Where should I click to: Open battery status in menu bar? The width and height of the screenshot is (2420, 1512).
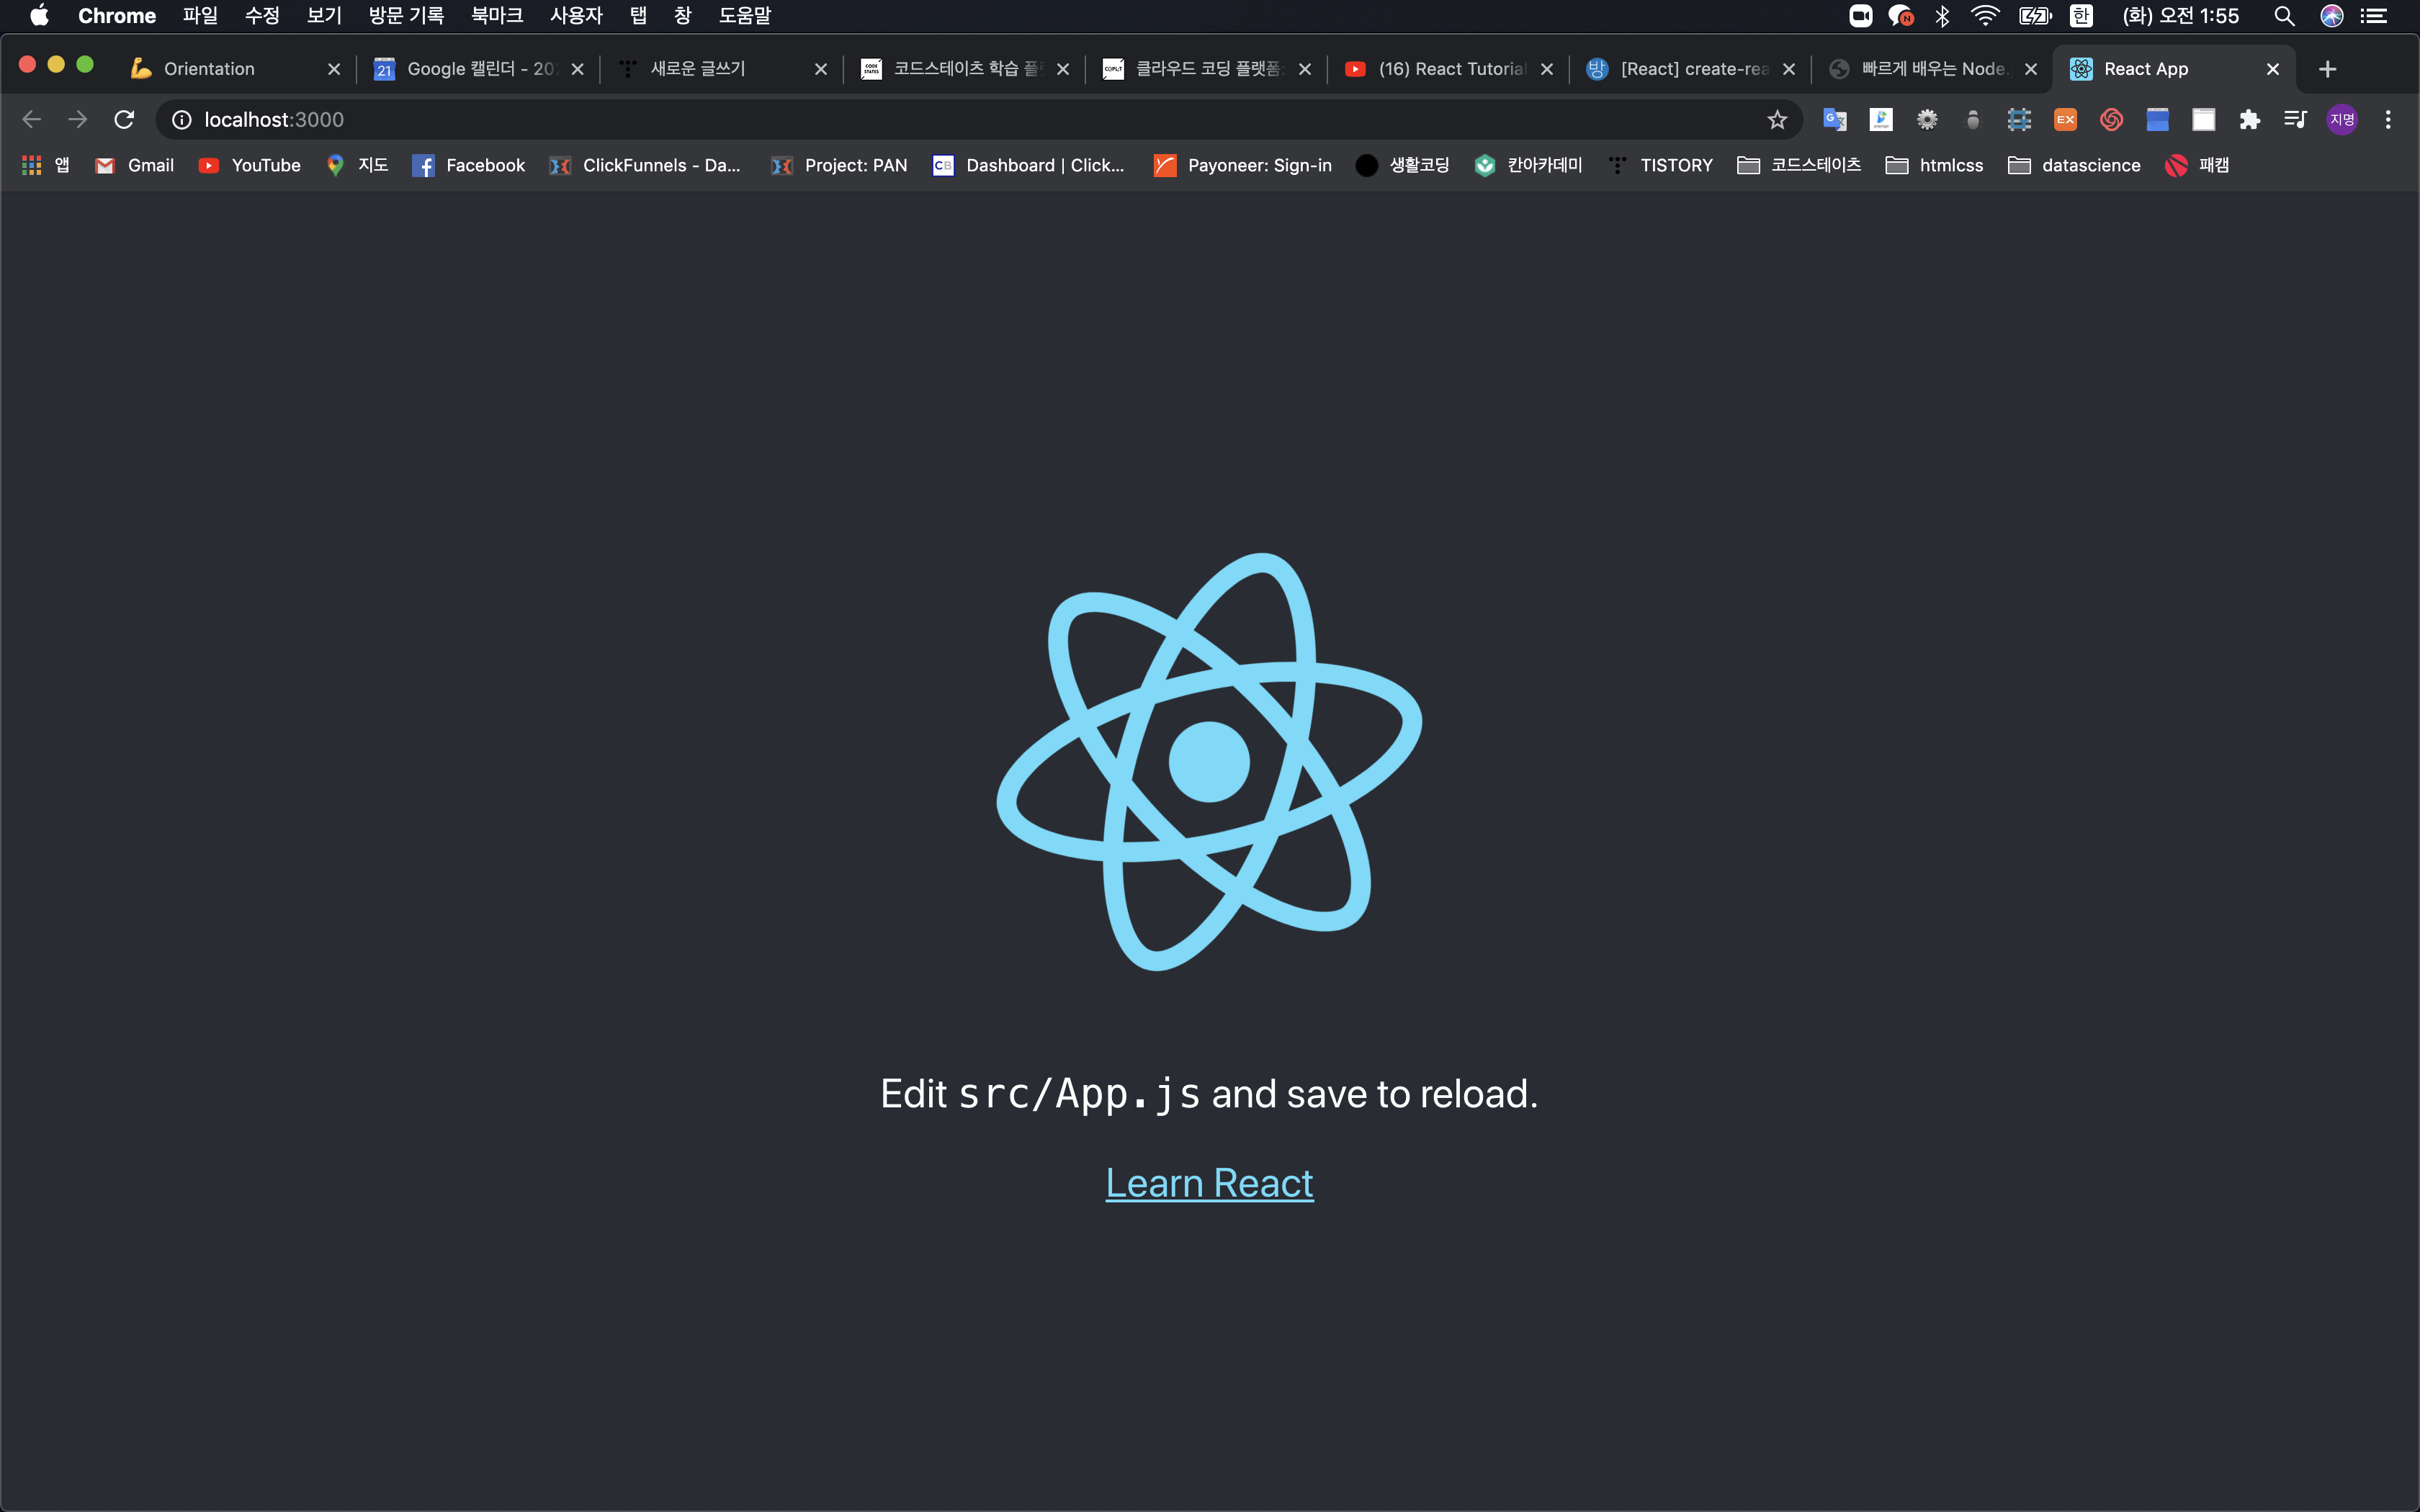2035,15
